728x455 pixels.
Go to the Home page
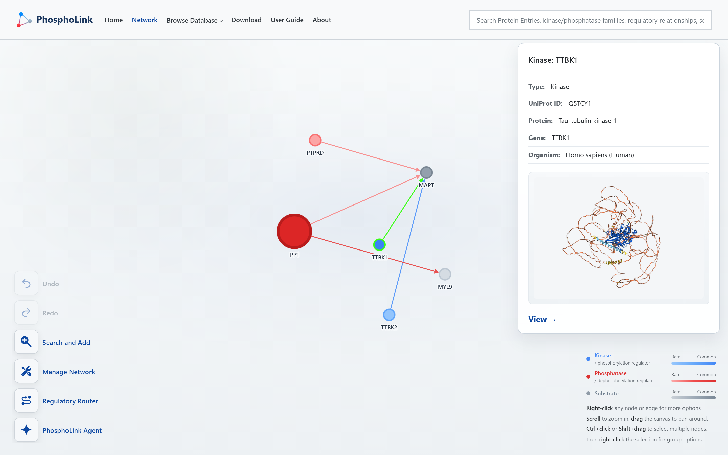pyautogui.click(x=114, y=20)
